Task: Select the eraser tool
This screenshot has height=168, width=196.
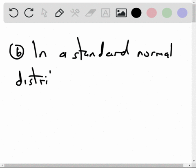Action: pyautogui.click(x=91, y=13)
